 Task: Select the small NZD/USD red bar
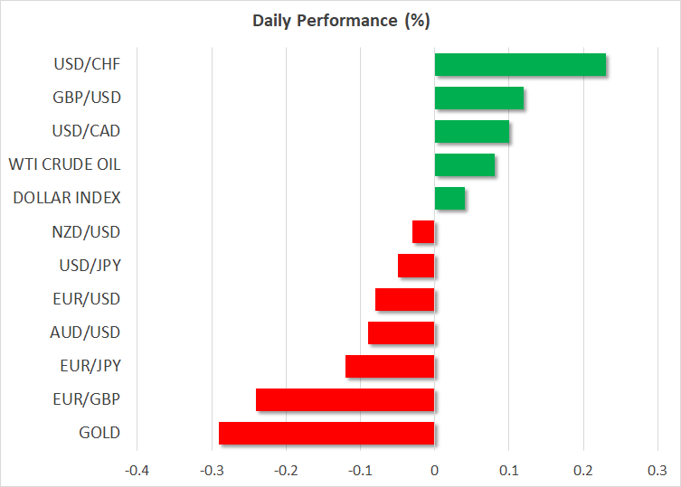(423, 232)
